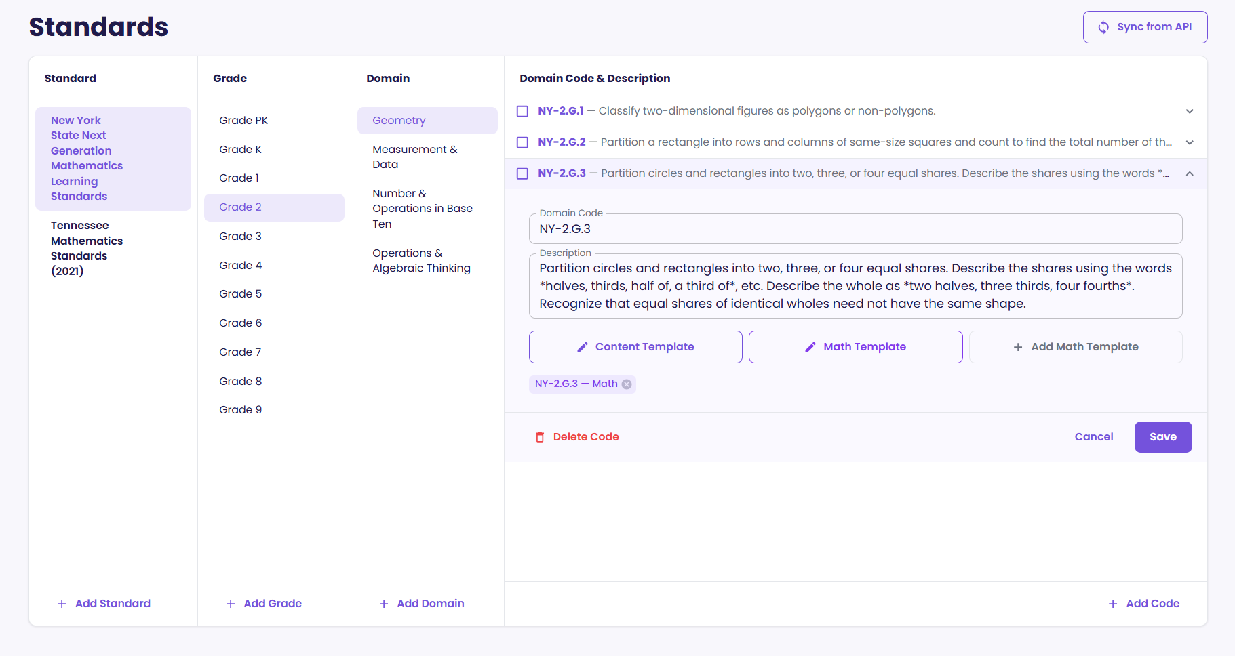This screenshot has width=1235, height=656.
Task: Select Tennessee Mathematics Standards (2021)
Action: (x=113, y=248)
